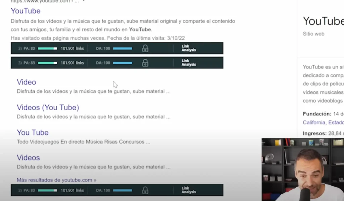Click PA progress bar in MozBar below Más resultados
The height and width of the screenshot is (201, 344).
click(47, 190)
